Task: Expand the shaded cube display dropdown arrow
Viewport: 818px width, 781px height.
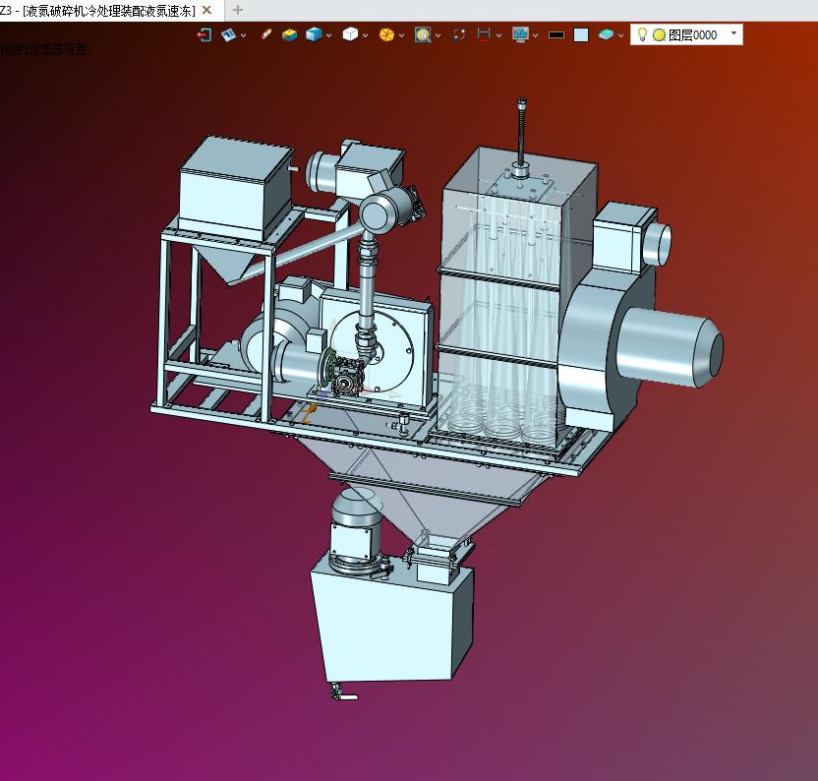Action: click(328, 36)
